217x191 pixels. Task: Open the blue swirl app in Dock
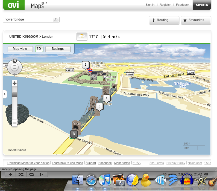click(173, 180)
